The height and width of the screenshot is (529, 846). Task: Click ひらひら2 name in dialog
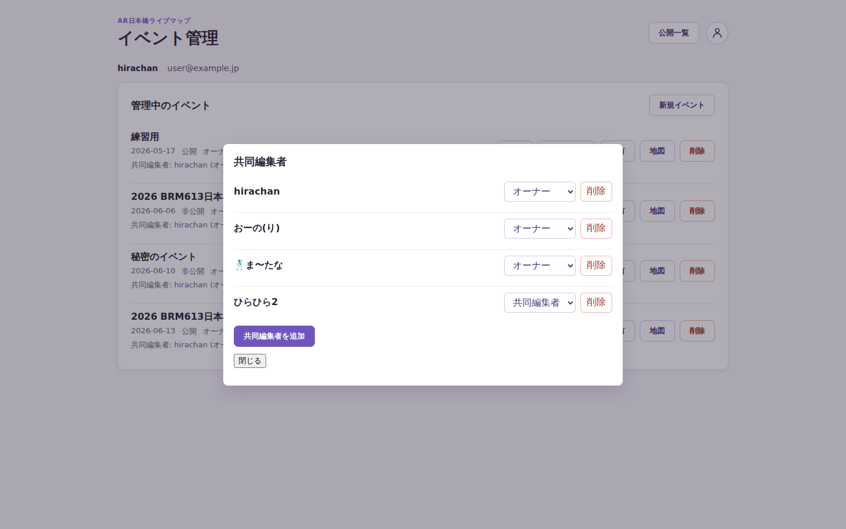click(x=256, y=302)
